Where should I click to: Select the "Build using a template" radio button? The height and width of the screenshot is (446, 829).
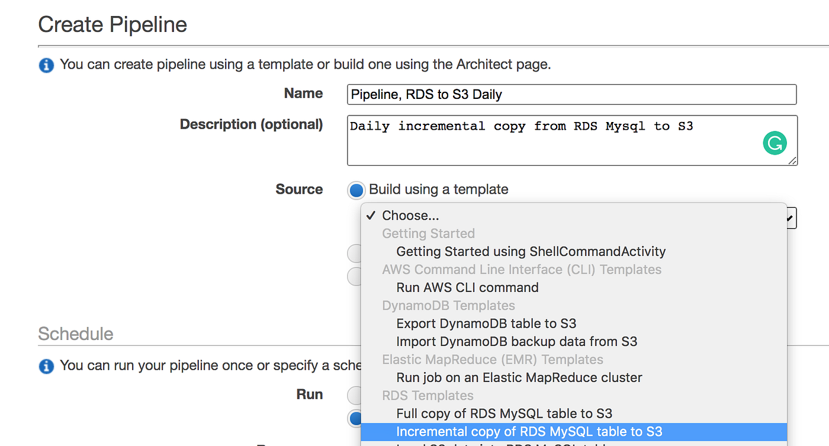(x=356, y=190)
